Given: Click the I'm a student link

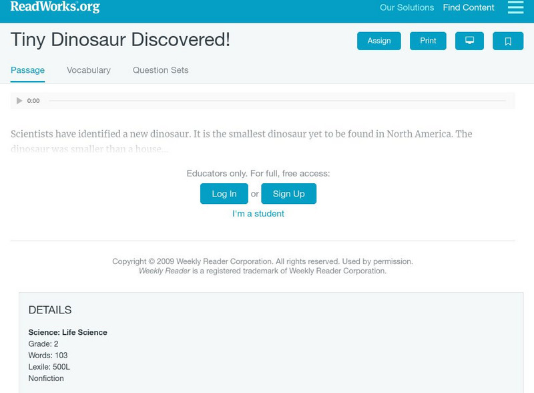Looking at the screenshot, I should click(258, 213).
